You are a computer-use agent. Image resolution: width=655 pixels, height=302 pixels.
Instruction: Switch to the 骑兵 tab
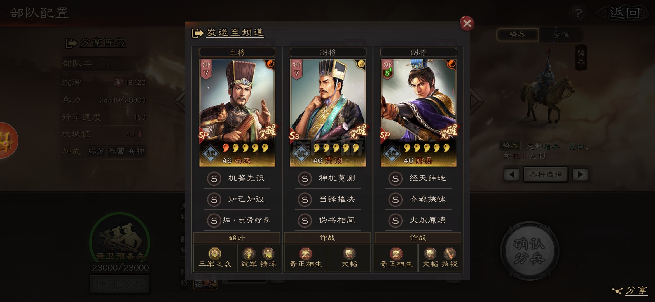coord(518,35)
